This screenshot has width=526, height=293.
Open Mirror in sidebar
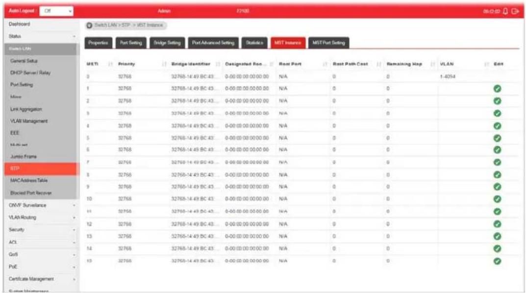(16, 97)
